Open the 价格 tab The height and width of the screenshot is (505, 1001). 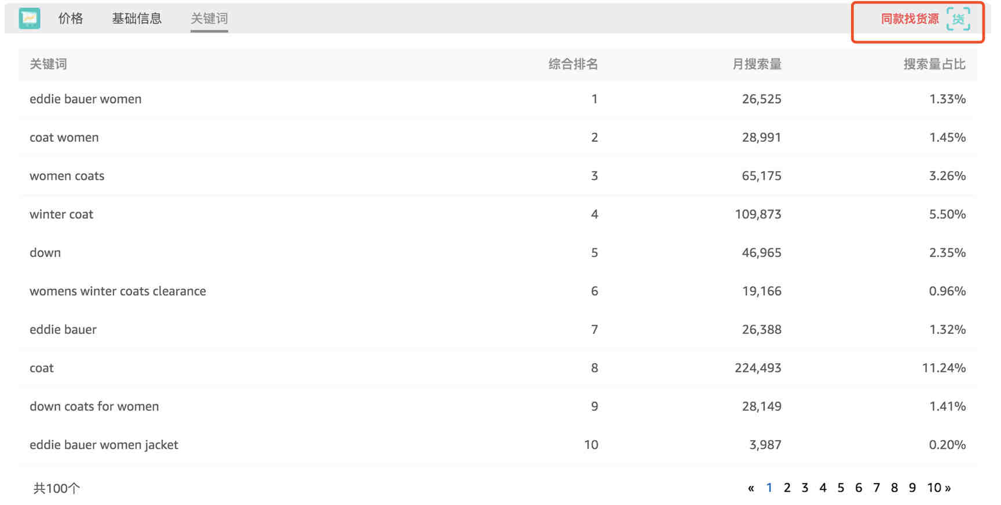coord(71,19)
